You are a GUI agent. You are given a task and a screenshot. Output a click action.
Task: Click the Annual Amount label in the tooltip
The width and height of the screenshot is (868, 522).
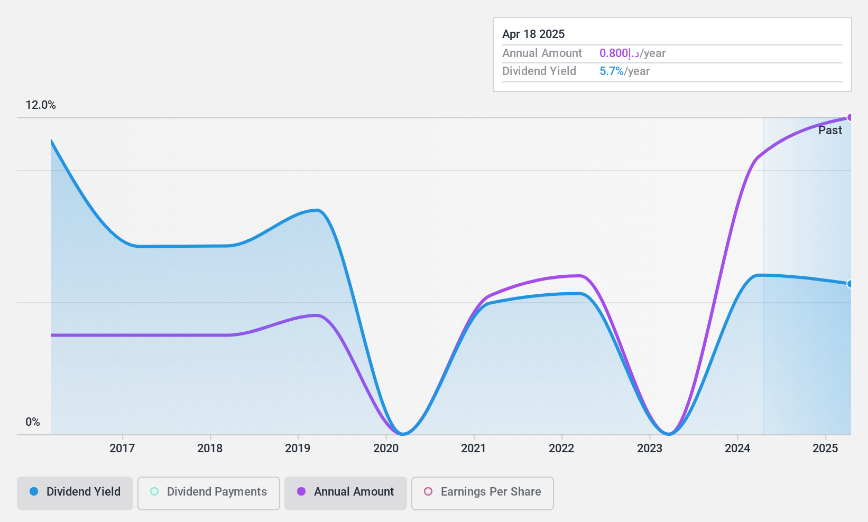[x=542, y=53]
